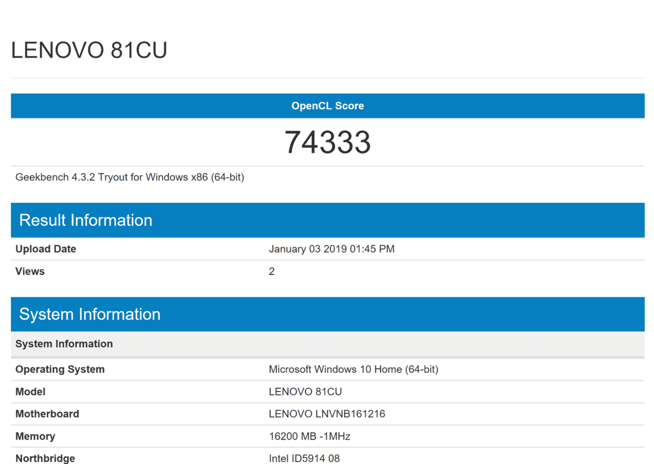Click the Operating System label
The width and height of the screenshot is (654, 464).
(60, 369)
